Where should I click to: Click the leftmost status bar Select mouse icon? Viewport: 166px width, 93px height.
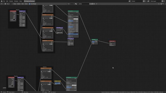[x=2, y=92]
